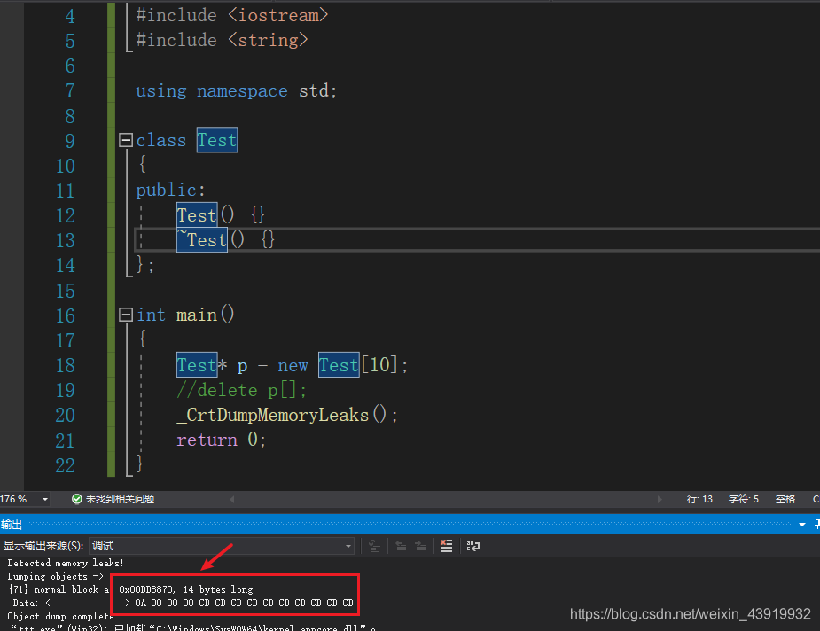Viewport: 820px width, 631px height.
Task: Collapse the class Test code block
Action: (x=126, y=140)
